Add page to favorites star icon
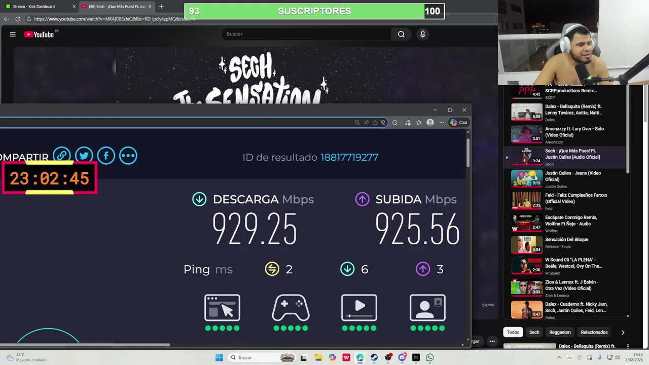The image size is (649, 365). [x=375, y=122]
